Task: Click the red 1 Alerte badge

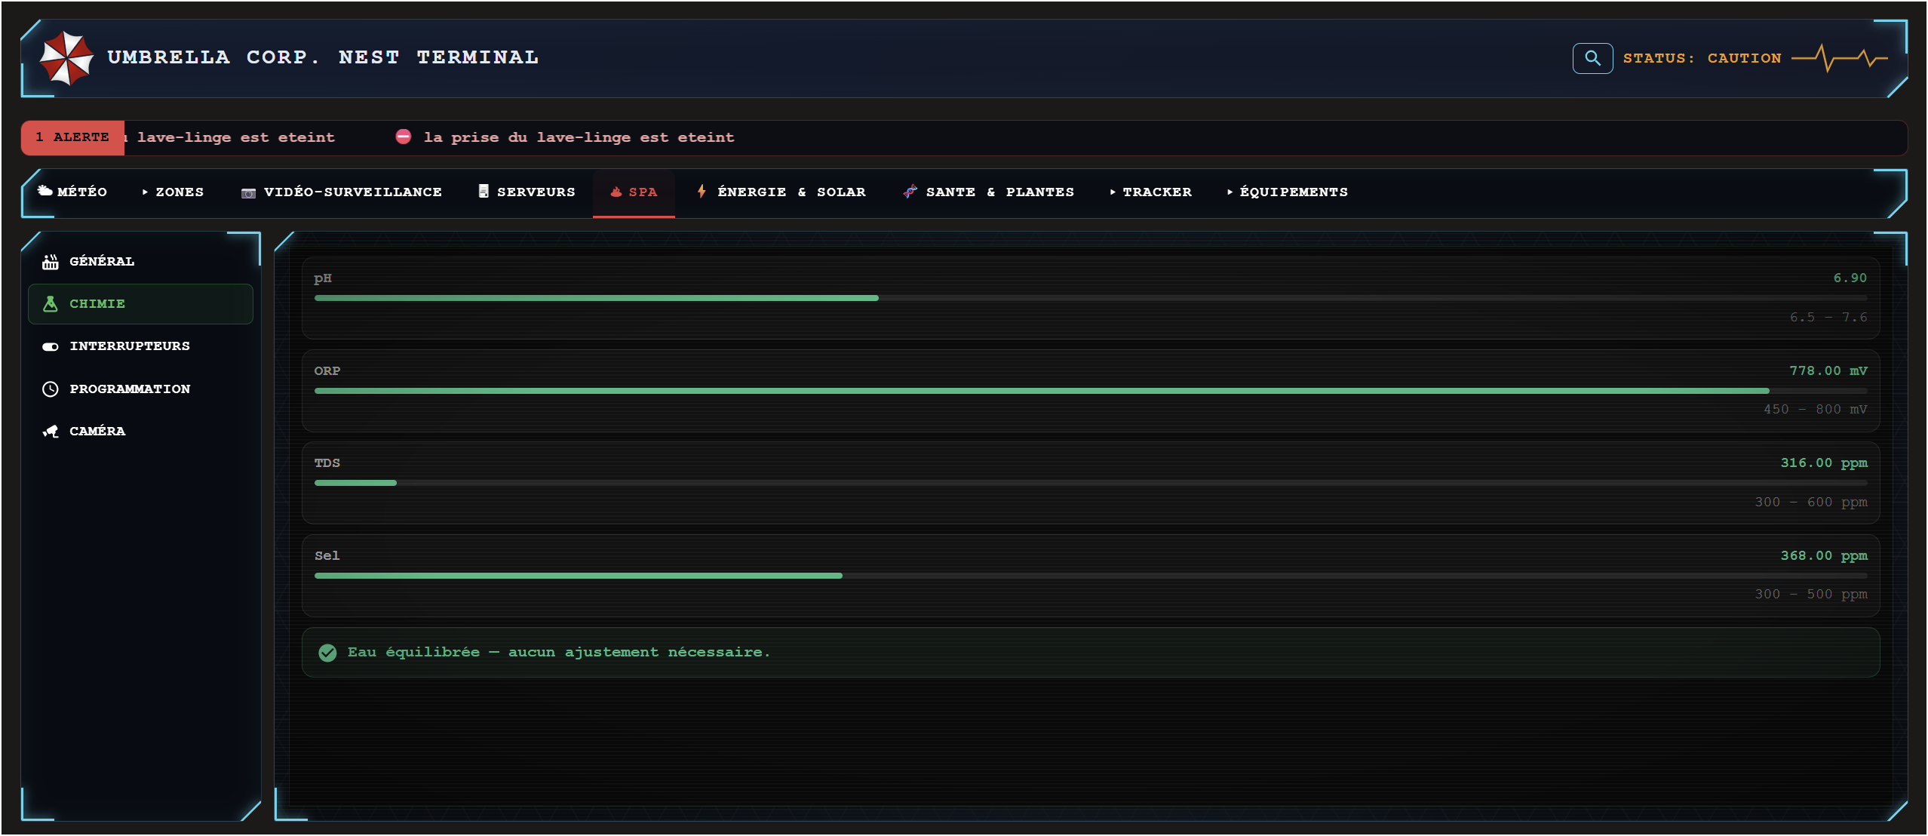Action: tap(73, 137)
